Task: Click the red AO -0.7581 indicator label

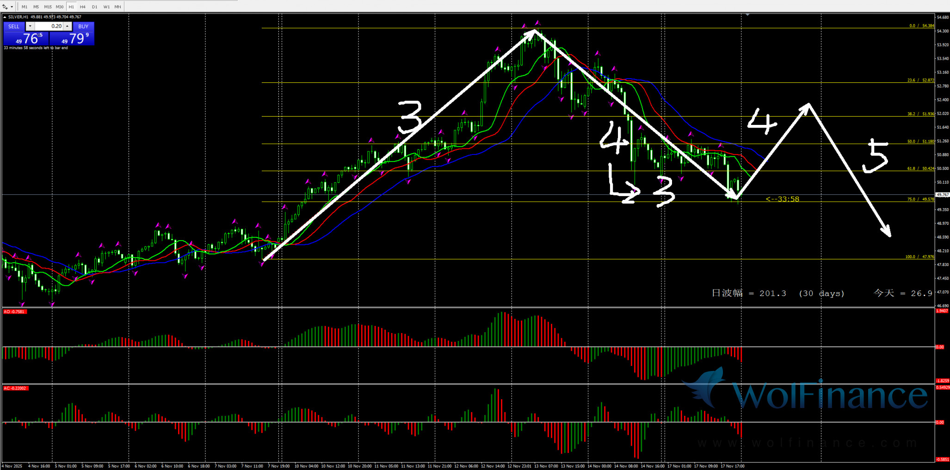Action: pos(14,312)
